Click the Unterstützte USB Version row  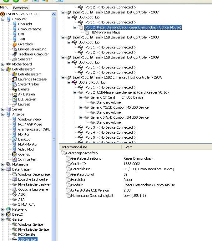[x=136, y=190]
